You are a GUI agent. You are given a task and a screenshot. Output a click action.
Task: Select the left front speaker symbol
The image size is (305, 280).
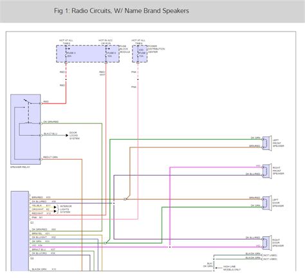267,143
